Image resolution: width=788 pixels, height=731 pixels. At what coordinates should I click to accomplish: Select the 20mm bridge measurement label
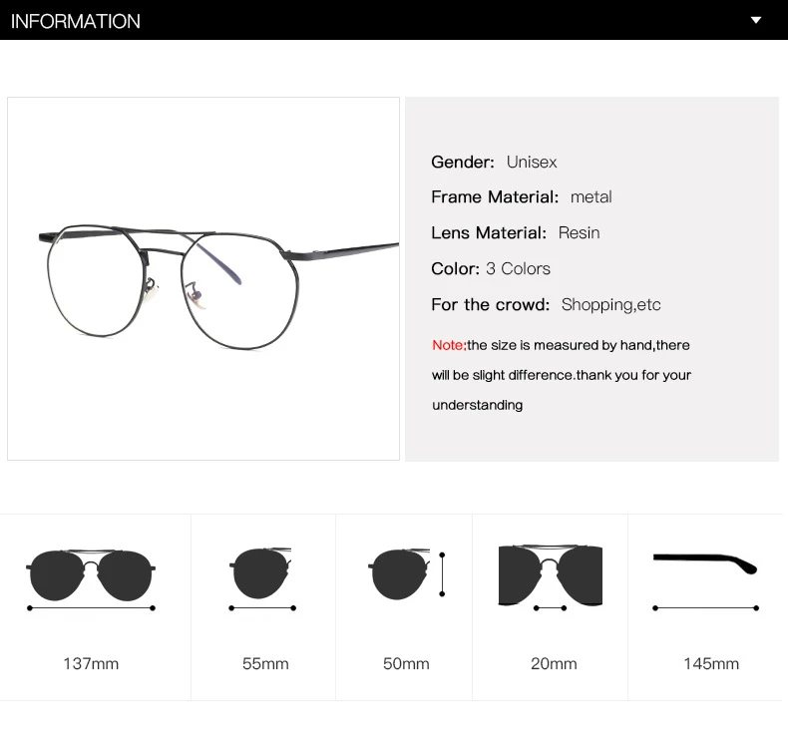554,663
